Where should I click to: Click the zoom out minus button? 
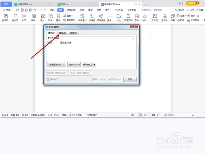[178, 115]
